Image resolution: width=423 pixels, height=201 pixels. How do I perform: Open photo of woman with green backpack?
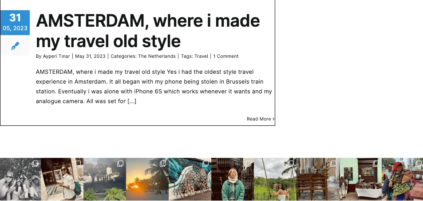click(x=62, y=179)
